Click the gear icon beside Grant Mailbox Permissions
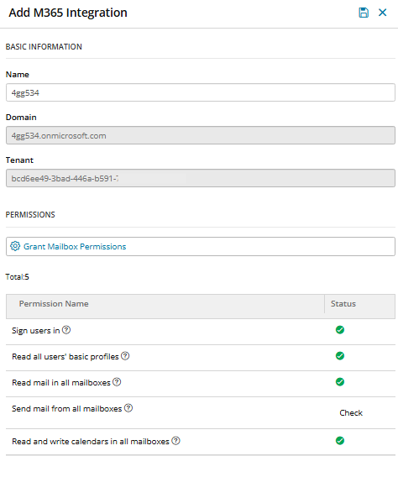The image size is (398, 498). [15, 246]
